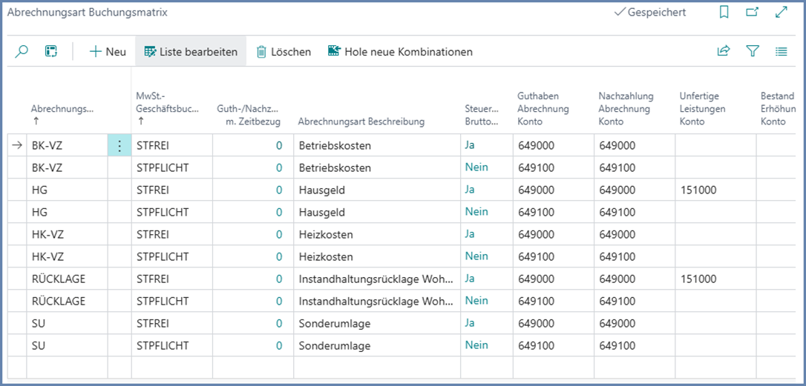This screenshot has height=386, width=806.
Task: Click Sonderumlage description in STFREI row
Action: (335, 323)
